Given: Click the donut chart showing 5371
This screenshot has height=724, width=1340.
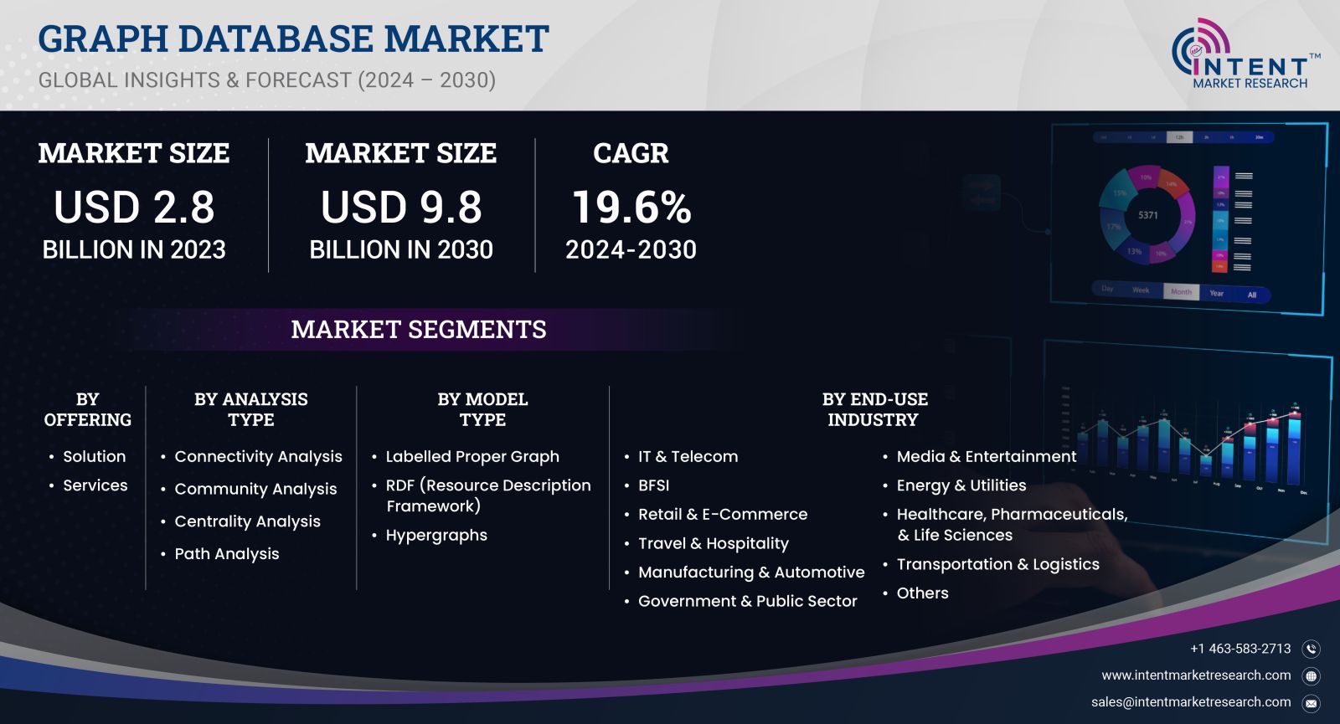Looking at the screenshot, I should [1147, 215].
